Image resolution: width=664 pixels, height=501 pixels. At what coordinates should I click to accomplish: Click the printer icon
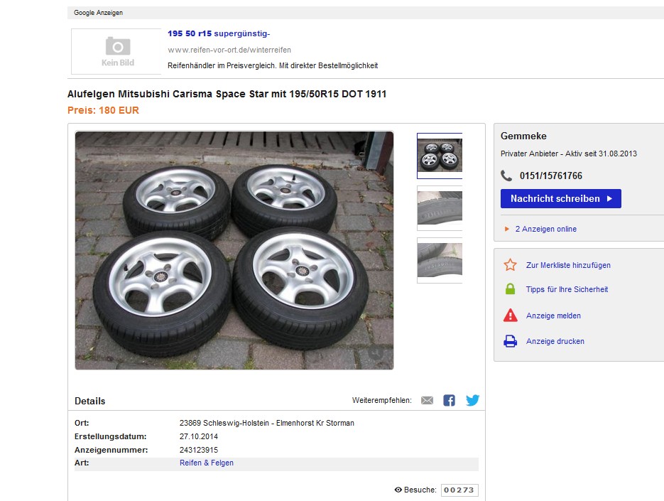[x=510, y=342]
